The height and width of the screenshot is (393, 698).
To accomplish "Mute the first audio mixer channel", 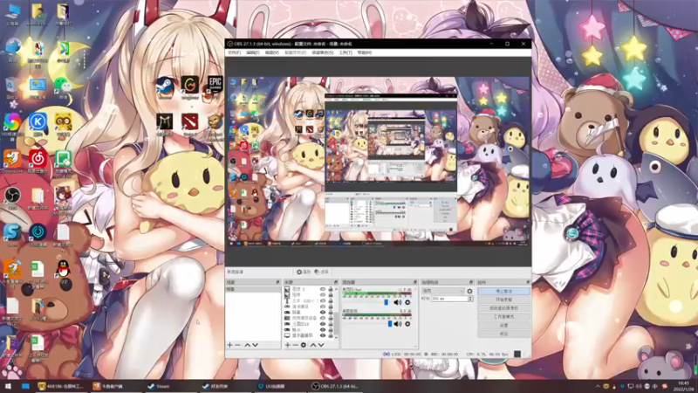I will (398, 302).
